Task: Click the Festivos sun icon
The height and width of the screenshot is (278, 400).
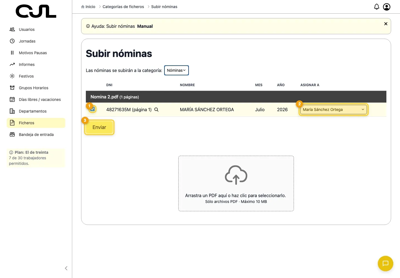Action: point(12,76)
